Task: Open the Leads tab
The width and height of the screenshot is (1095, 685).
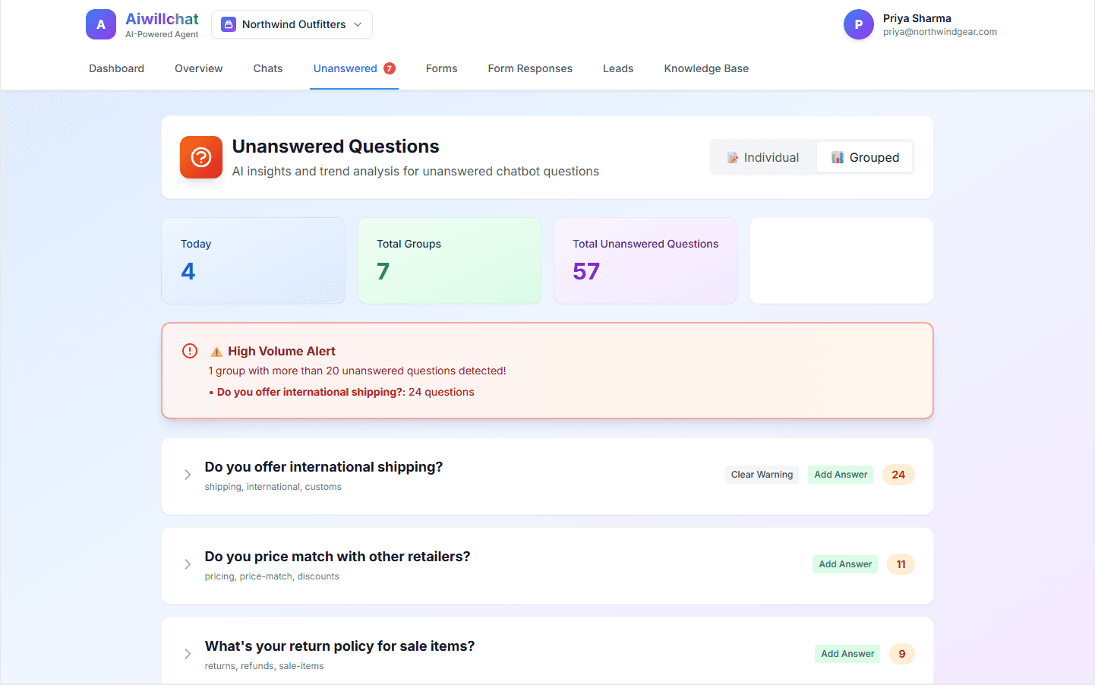Action: [618, 68]
